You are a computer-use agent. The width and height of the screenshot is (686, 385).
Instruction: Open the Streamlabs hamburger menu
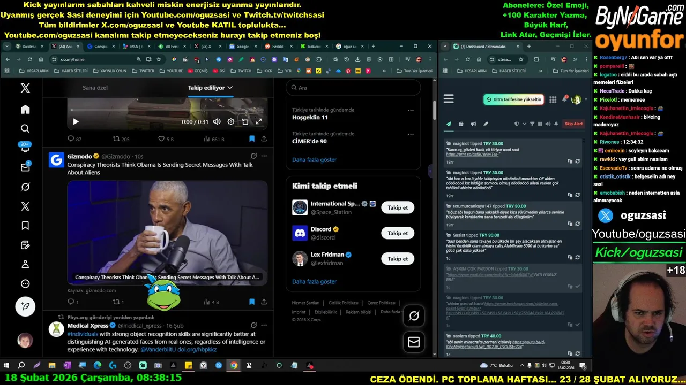(449, 99)
